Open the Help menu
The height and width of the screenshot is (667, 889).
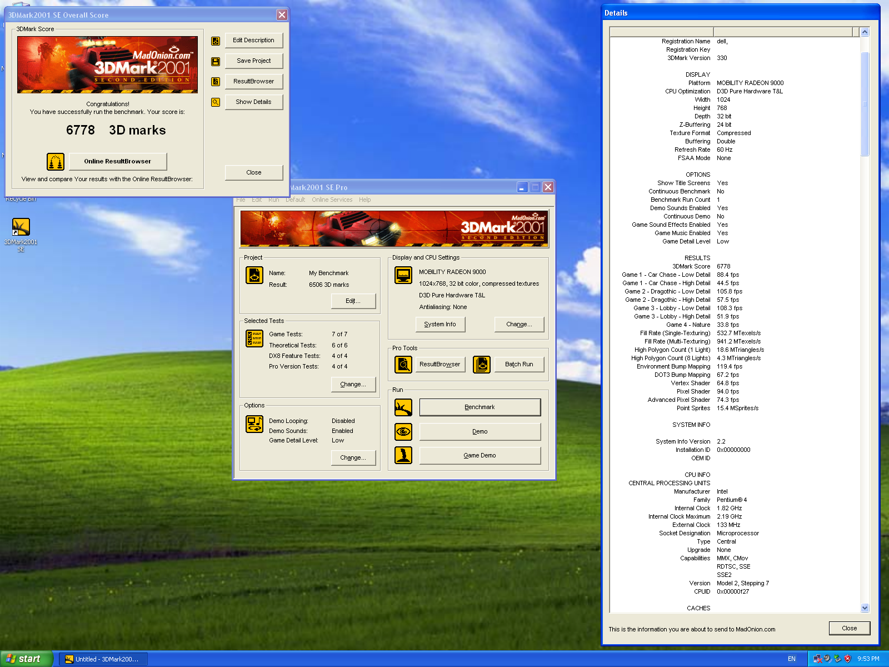coord(365,200)
